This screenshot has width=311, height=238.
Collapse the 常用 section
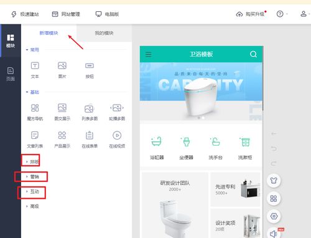32,50
